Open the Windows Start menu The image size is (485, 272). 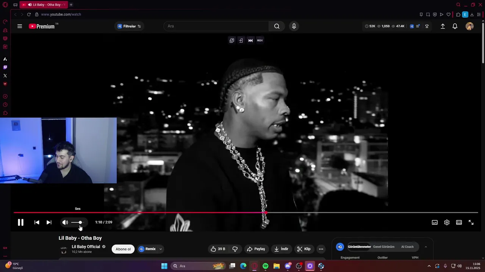tap(164, 266)
